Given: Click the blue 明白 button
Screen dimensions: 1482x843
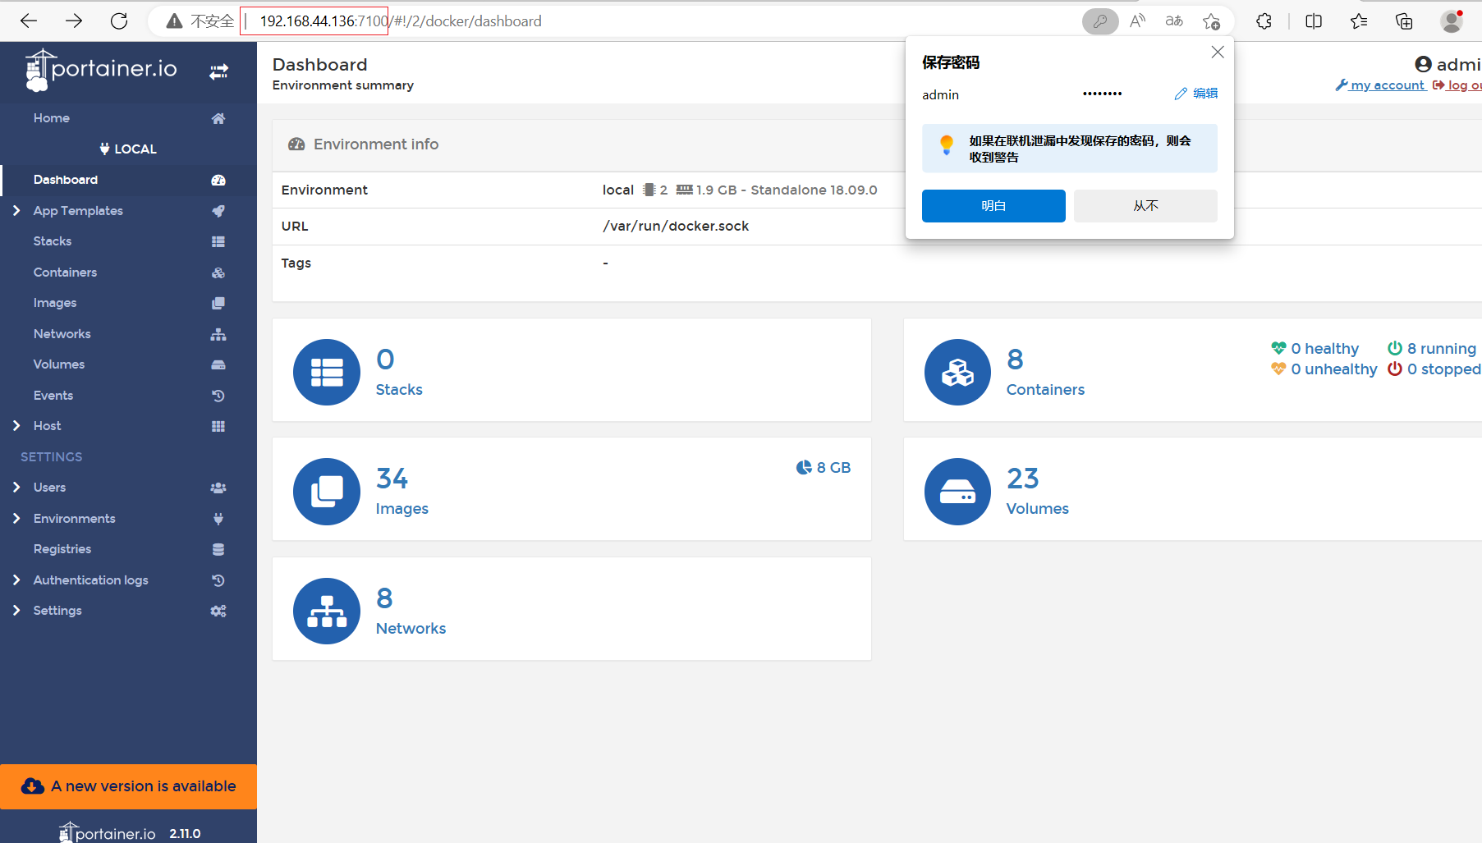Looking at the screenshot, I should (993, 206).
